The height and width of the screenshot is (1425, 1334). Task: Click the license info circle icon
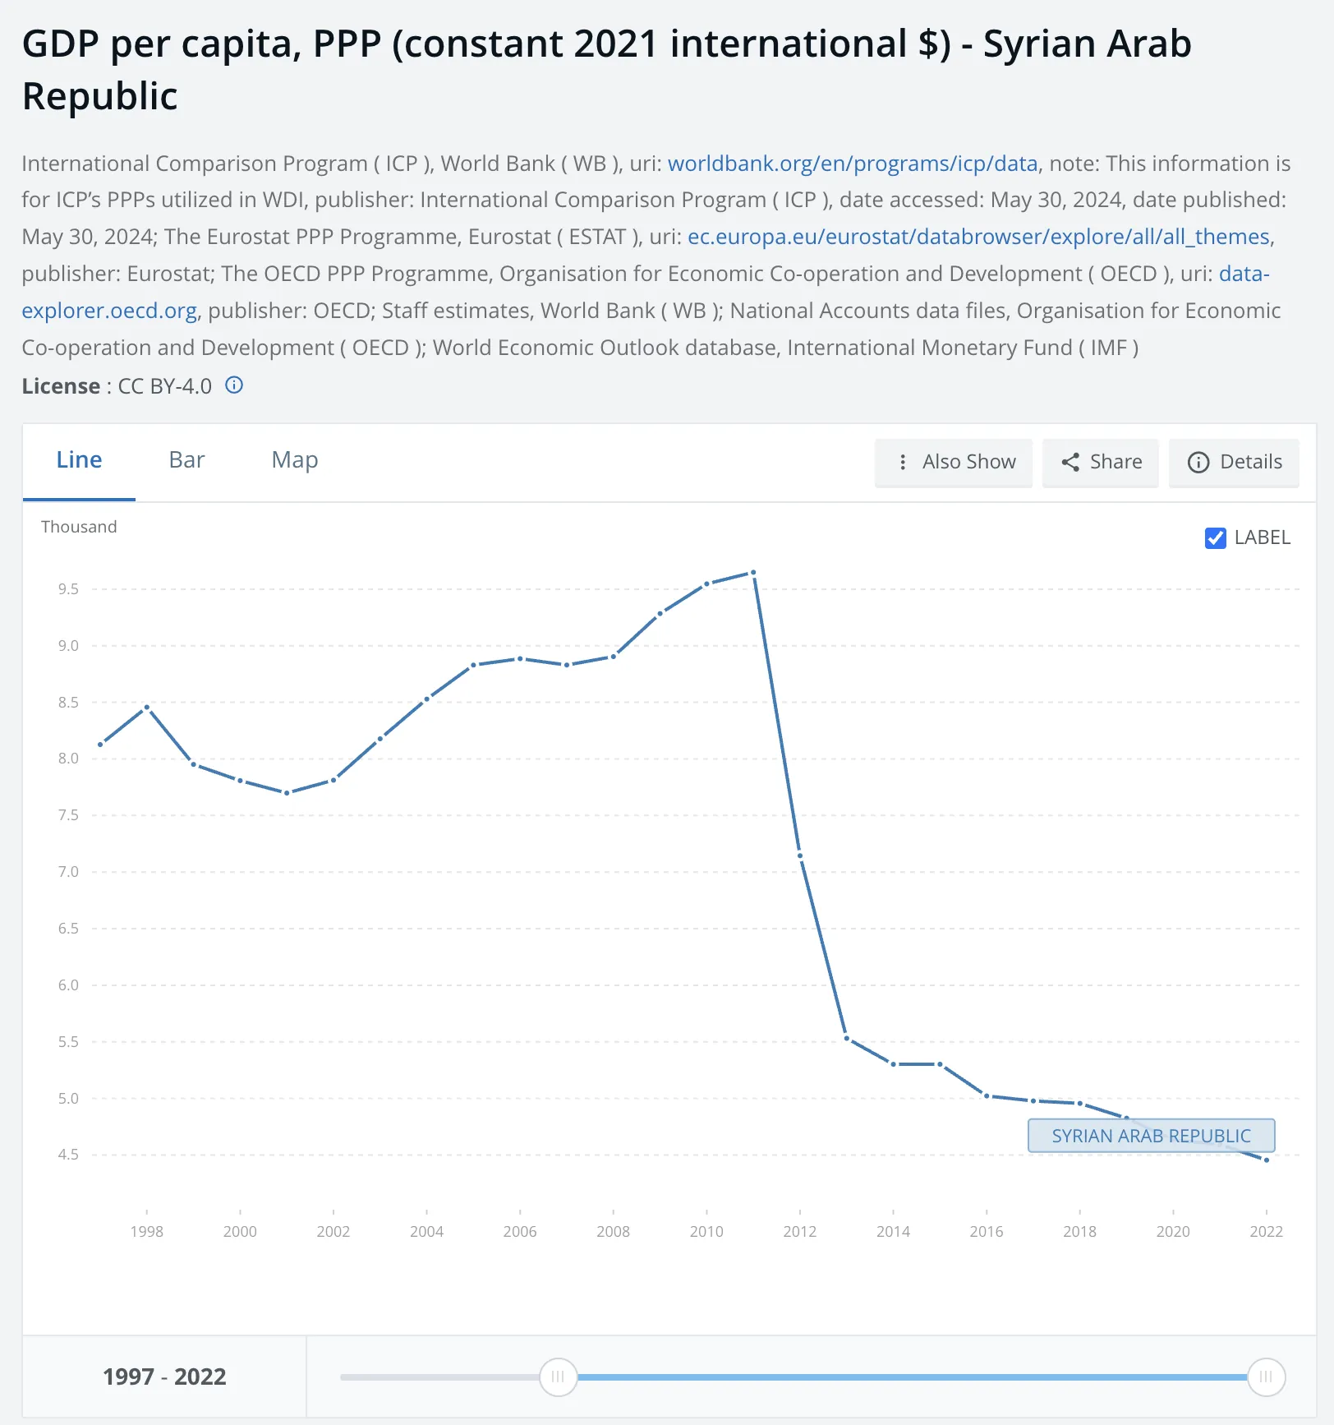(x=234, y=385)
